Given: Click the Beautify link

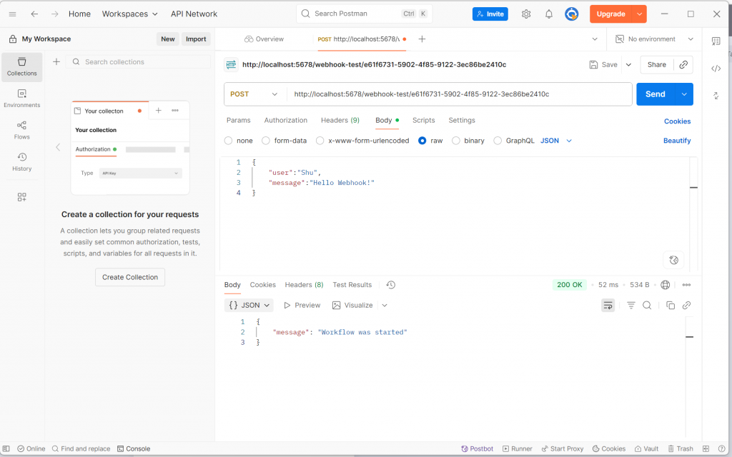Looking at the screenshot, I should [x=677, y=141].
